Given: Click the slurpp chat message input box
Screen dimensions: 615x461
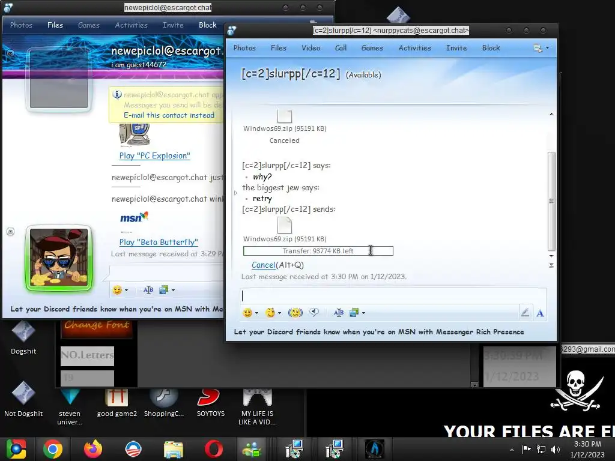Looking at the screenshot, I should (x=393, y=296).
